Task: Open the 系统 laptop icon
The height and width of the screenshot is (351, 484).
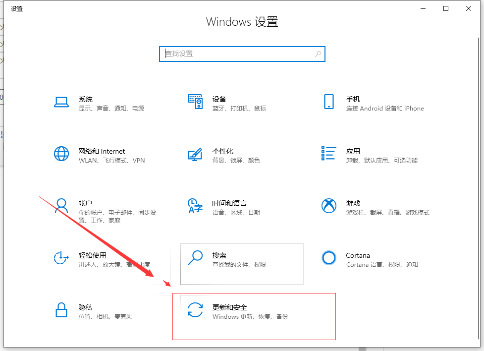Action: pos(61,102)
